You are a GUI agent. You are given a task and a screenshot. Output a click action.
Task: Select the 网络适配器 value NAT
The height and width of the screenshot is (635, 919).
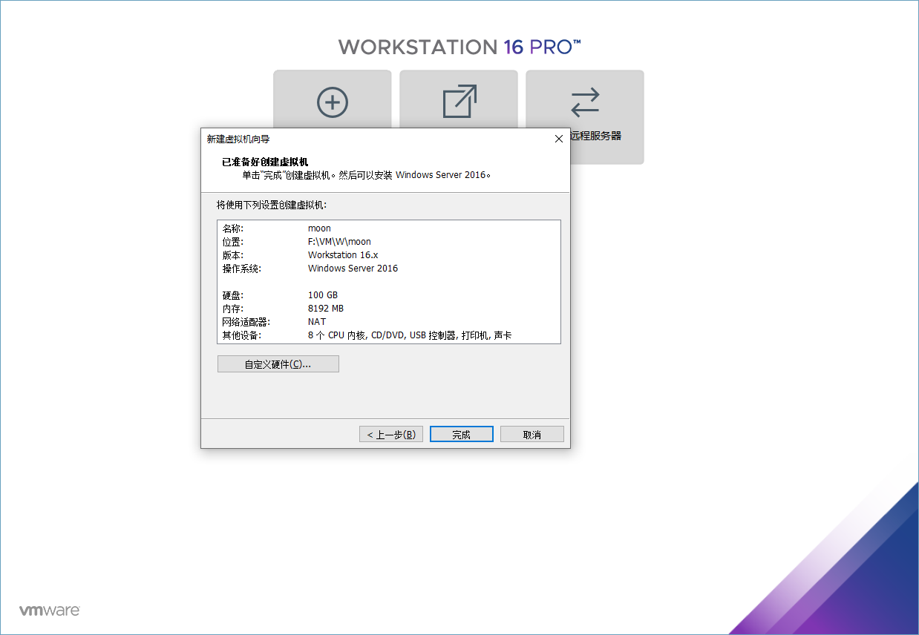(317, 322)
